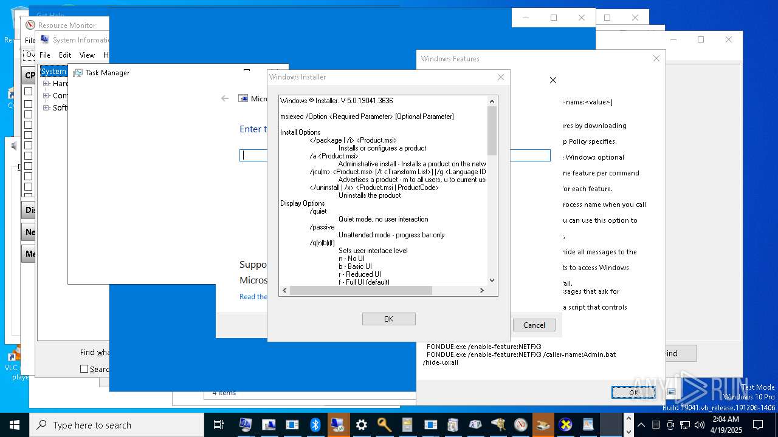Click the puppet figure taskbar icon
778x437 pixels.
(498, 425)
